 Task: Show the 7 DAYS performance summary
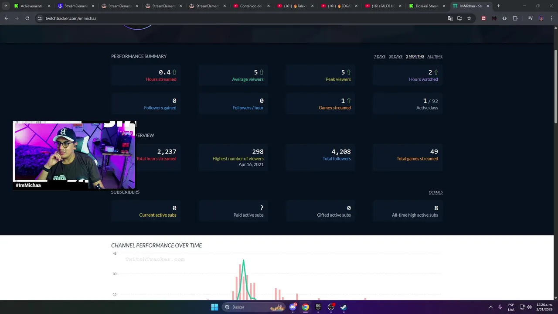(380, 56)
